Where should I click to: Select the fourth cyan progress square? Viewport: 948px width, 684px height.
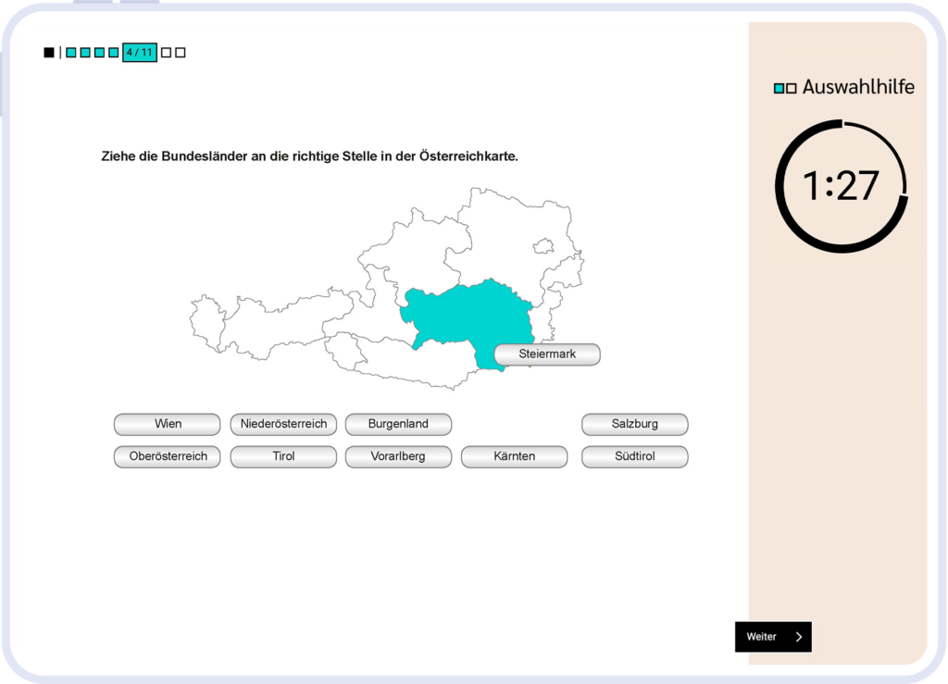114,53
